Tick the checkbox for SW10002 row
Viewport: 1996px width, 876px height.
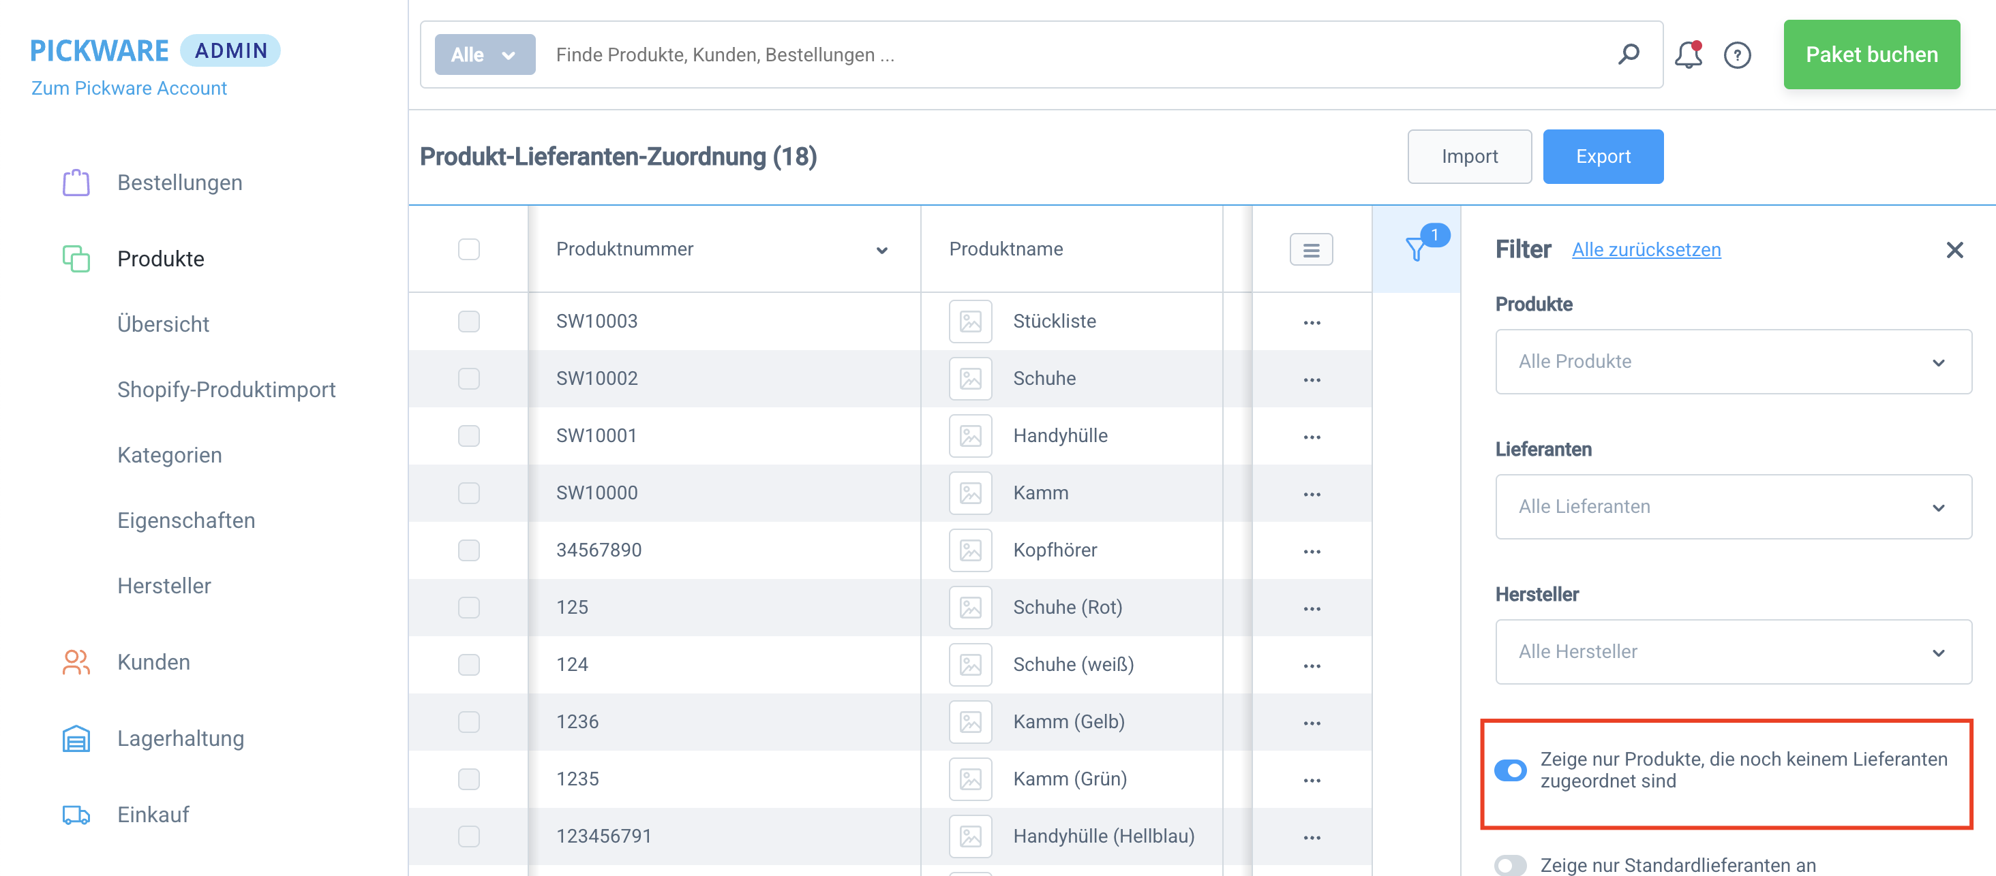468,379
